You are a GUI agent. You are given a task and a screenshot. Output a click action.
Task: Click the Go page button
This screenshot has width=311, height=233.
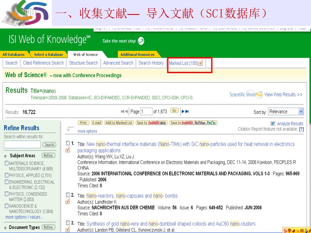[174, 110]
